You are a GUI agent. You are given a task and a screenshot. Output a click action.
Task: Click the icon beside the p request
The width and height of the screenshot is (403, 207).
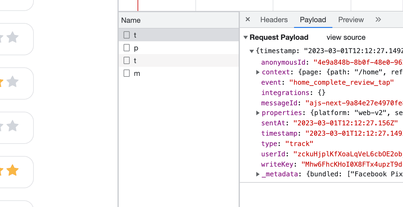127,48
